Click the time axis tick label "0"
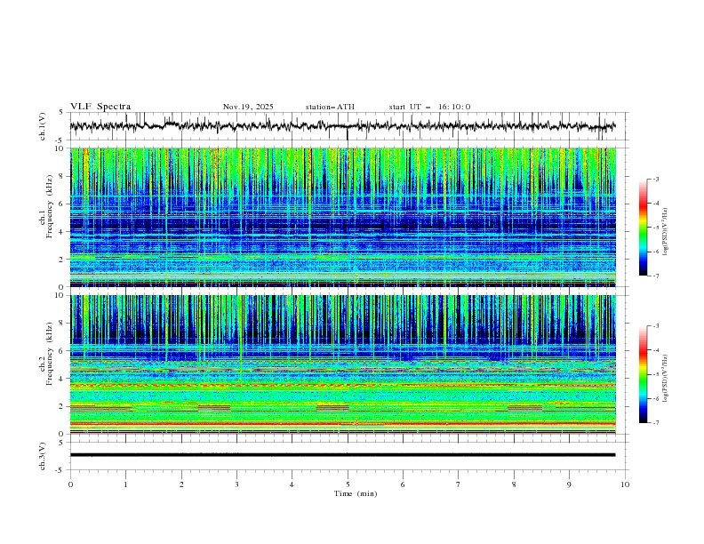 70,484
